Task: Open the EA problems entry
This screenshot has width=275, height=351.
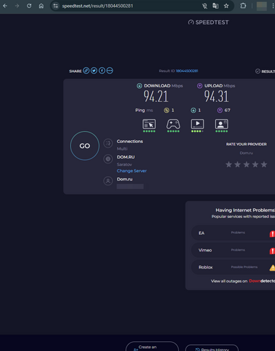Action: [x=233, y=233]
